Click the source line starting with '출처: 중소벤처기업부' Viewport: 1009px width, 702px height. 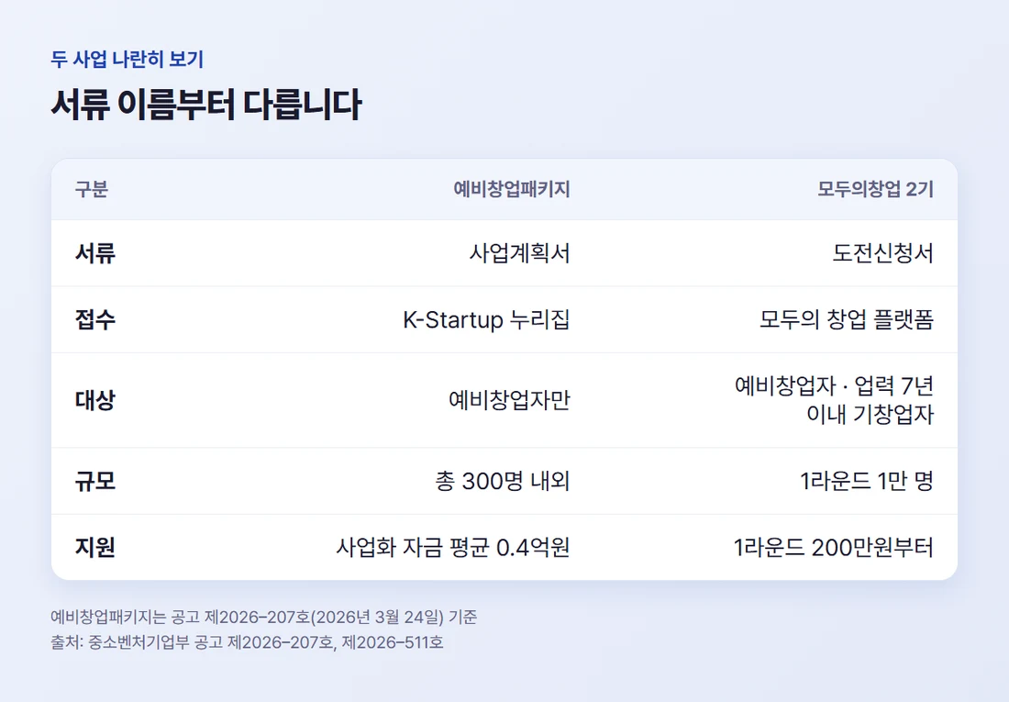(x=247, y=642)
